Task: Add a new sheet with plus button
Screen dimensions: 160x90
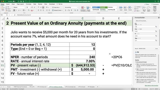Action: (97, 87)
